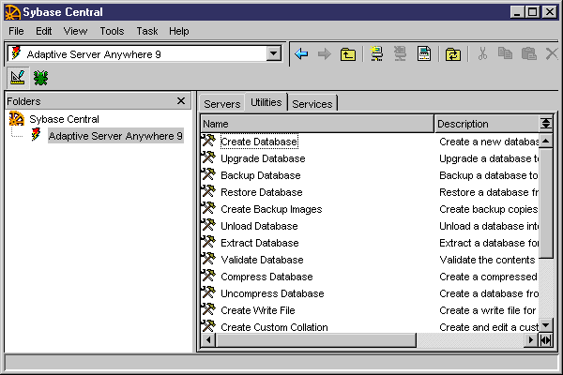Open the Task menu

147,31
